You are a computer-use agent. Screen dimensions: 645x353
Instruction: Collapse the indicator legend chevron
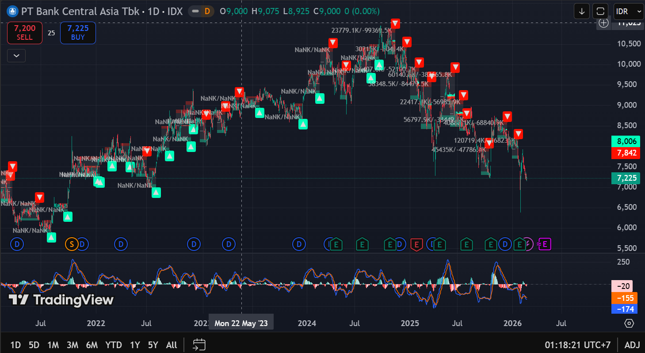point(16,56)
